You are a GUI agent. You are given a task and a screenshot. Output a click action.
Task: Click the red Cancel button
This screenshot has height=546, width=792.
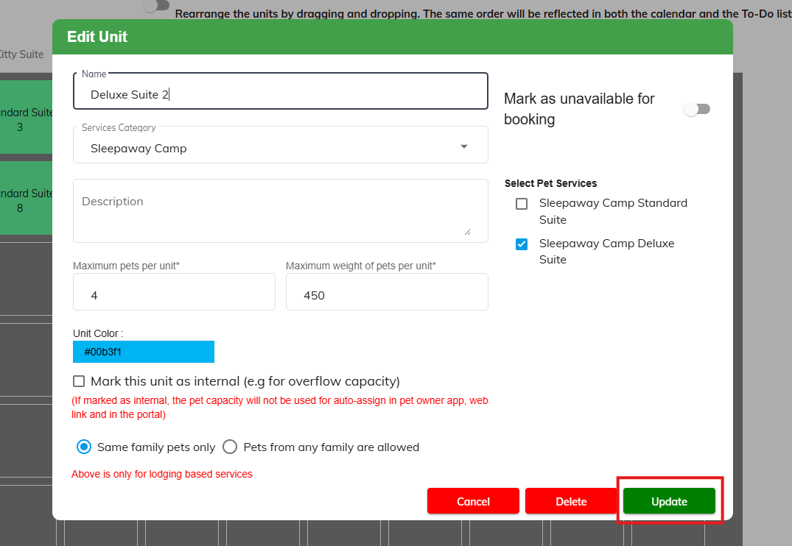point(473,501)
